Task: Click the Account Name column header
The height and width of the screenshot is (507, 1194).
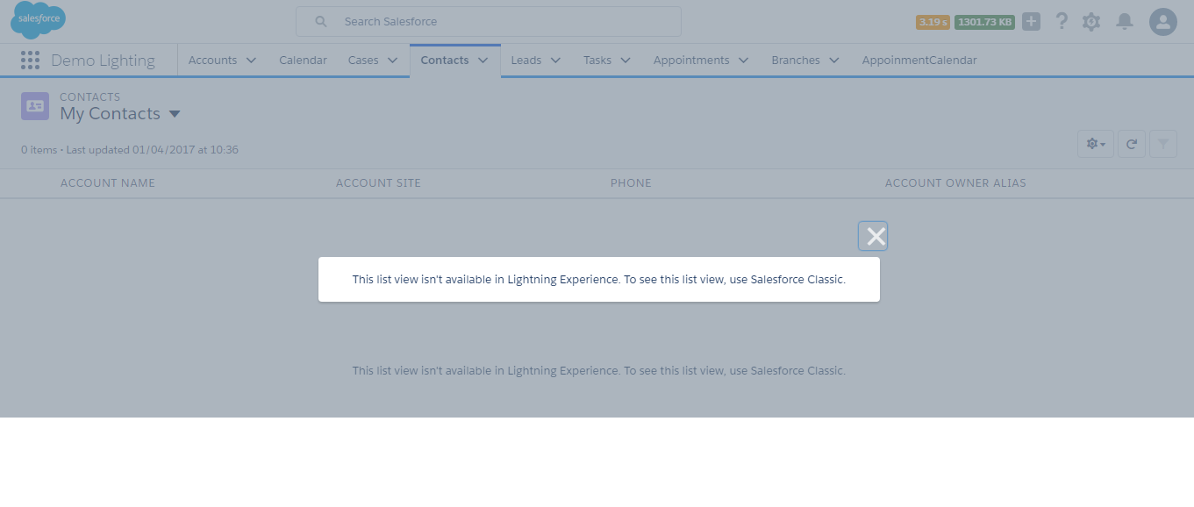Action: (x=108, y=183)
